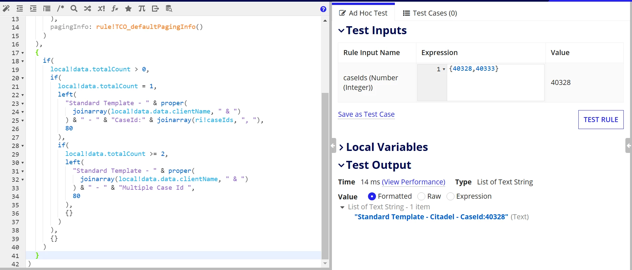This screenshot has width=632, height=270.
Task: Open search with the magnifier icon
Action: point(74,9)
